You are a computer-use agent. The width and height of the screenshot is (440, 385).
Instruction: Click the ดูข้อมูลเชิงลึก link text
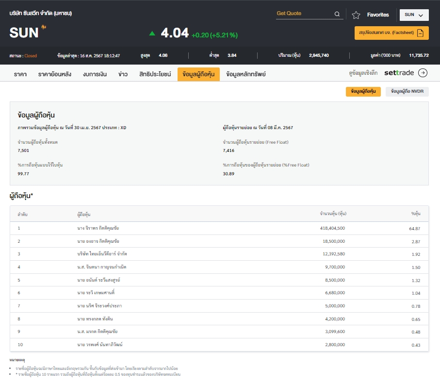[363, 73]
